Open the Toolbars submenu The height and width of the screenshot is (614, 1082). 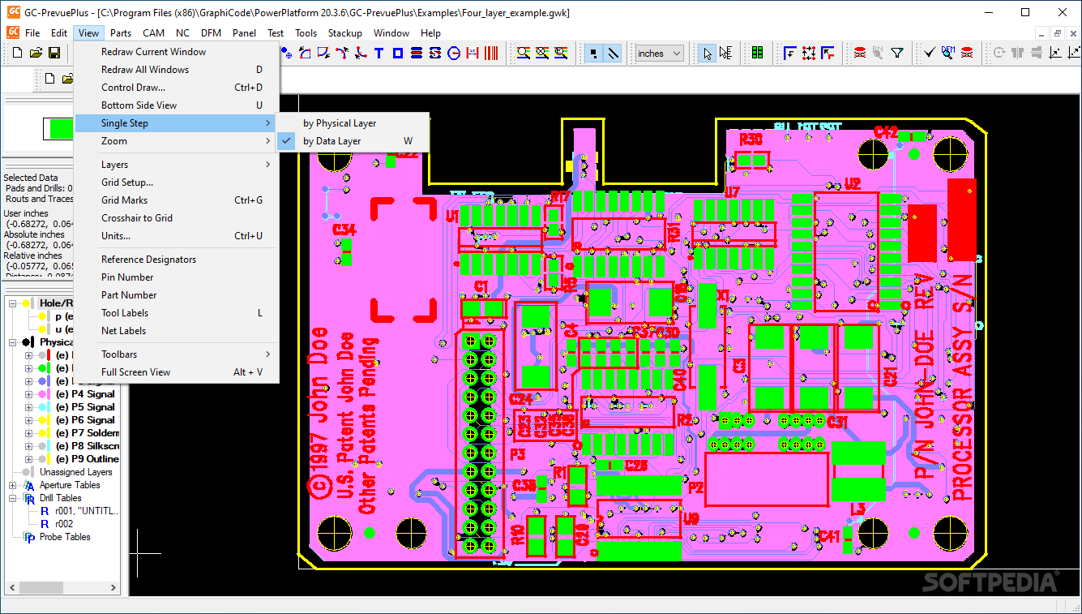(x=176, y=354)
